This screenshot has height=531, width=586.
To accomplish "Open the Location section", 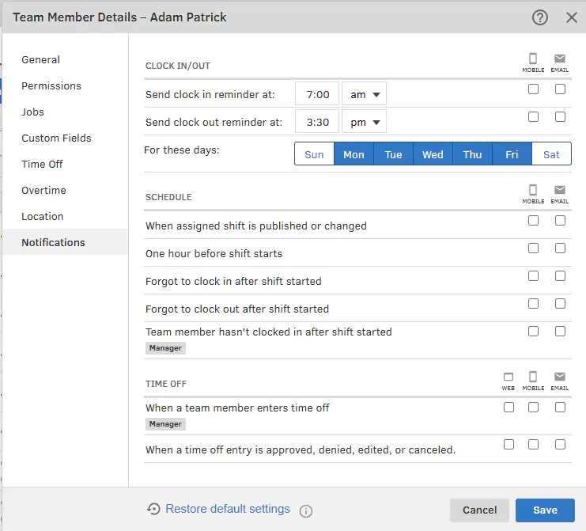I will click(x=42, y=217).
